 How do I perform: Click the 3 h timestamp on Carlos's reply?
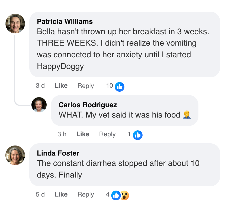[62, 134]
